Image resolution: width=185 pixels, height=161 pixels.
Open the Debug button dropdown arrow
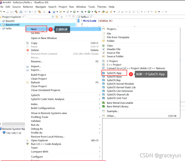click(86, 12)
